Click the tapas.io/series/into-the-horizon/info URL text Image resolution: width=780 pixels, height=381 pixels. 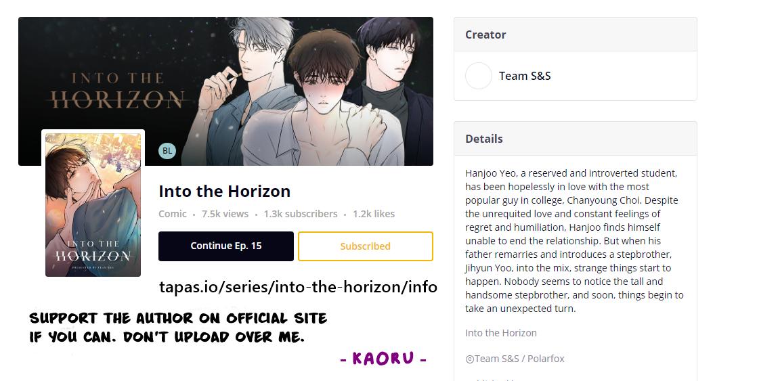(x=298, y=287)
